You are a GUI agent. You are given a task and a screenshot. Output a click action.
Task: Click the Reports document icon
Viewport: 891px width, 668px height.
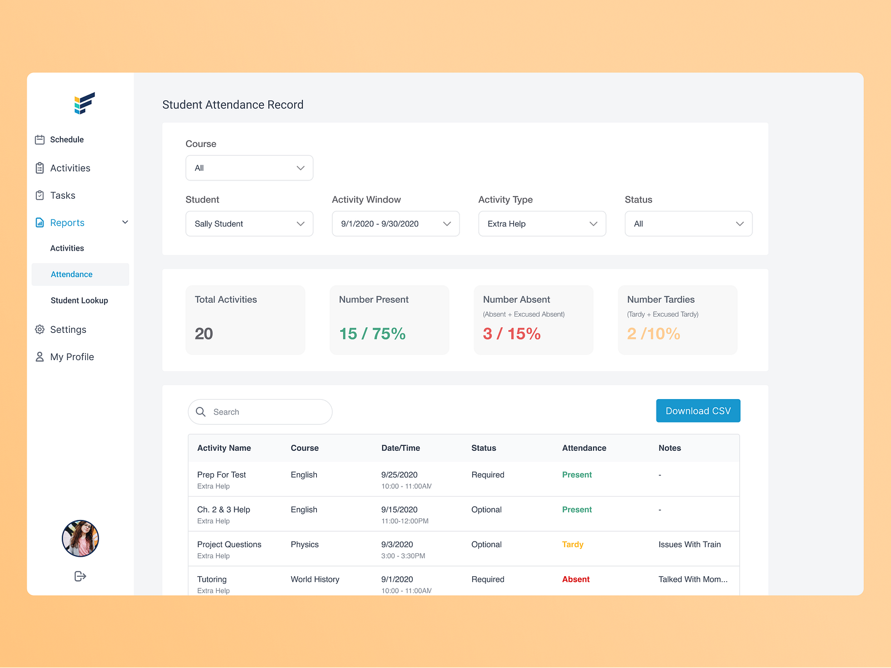click(x=40, y=222)
